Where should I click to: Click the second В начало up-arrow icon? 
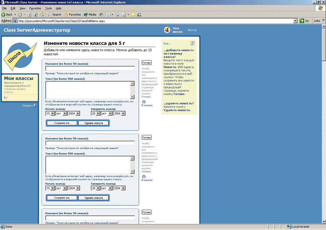pos(144,177)
